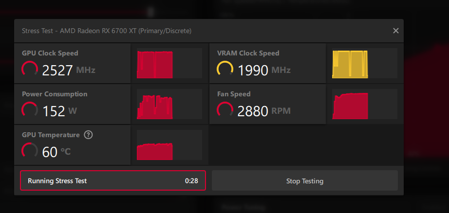Click the 60 °C temperature reading
The width and height of the screenshot is (449, 213).
pos(56,152)
